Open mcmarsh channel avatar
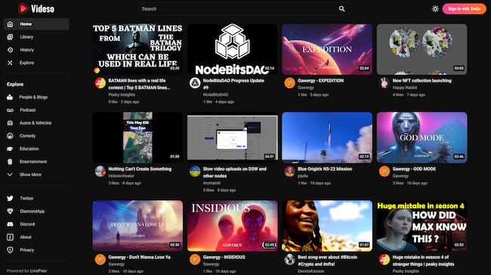This screenshot has height=275, width=491. point(195,171)
